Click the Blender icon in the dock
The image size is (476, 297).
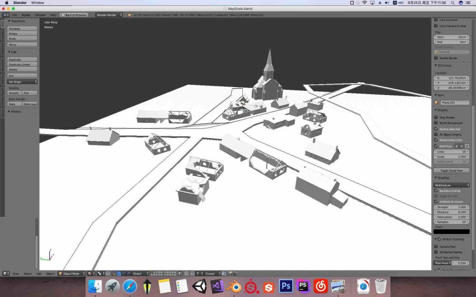(x=234, y=286)
